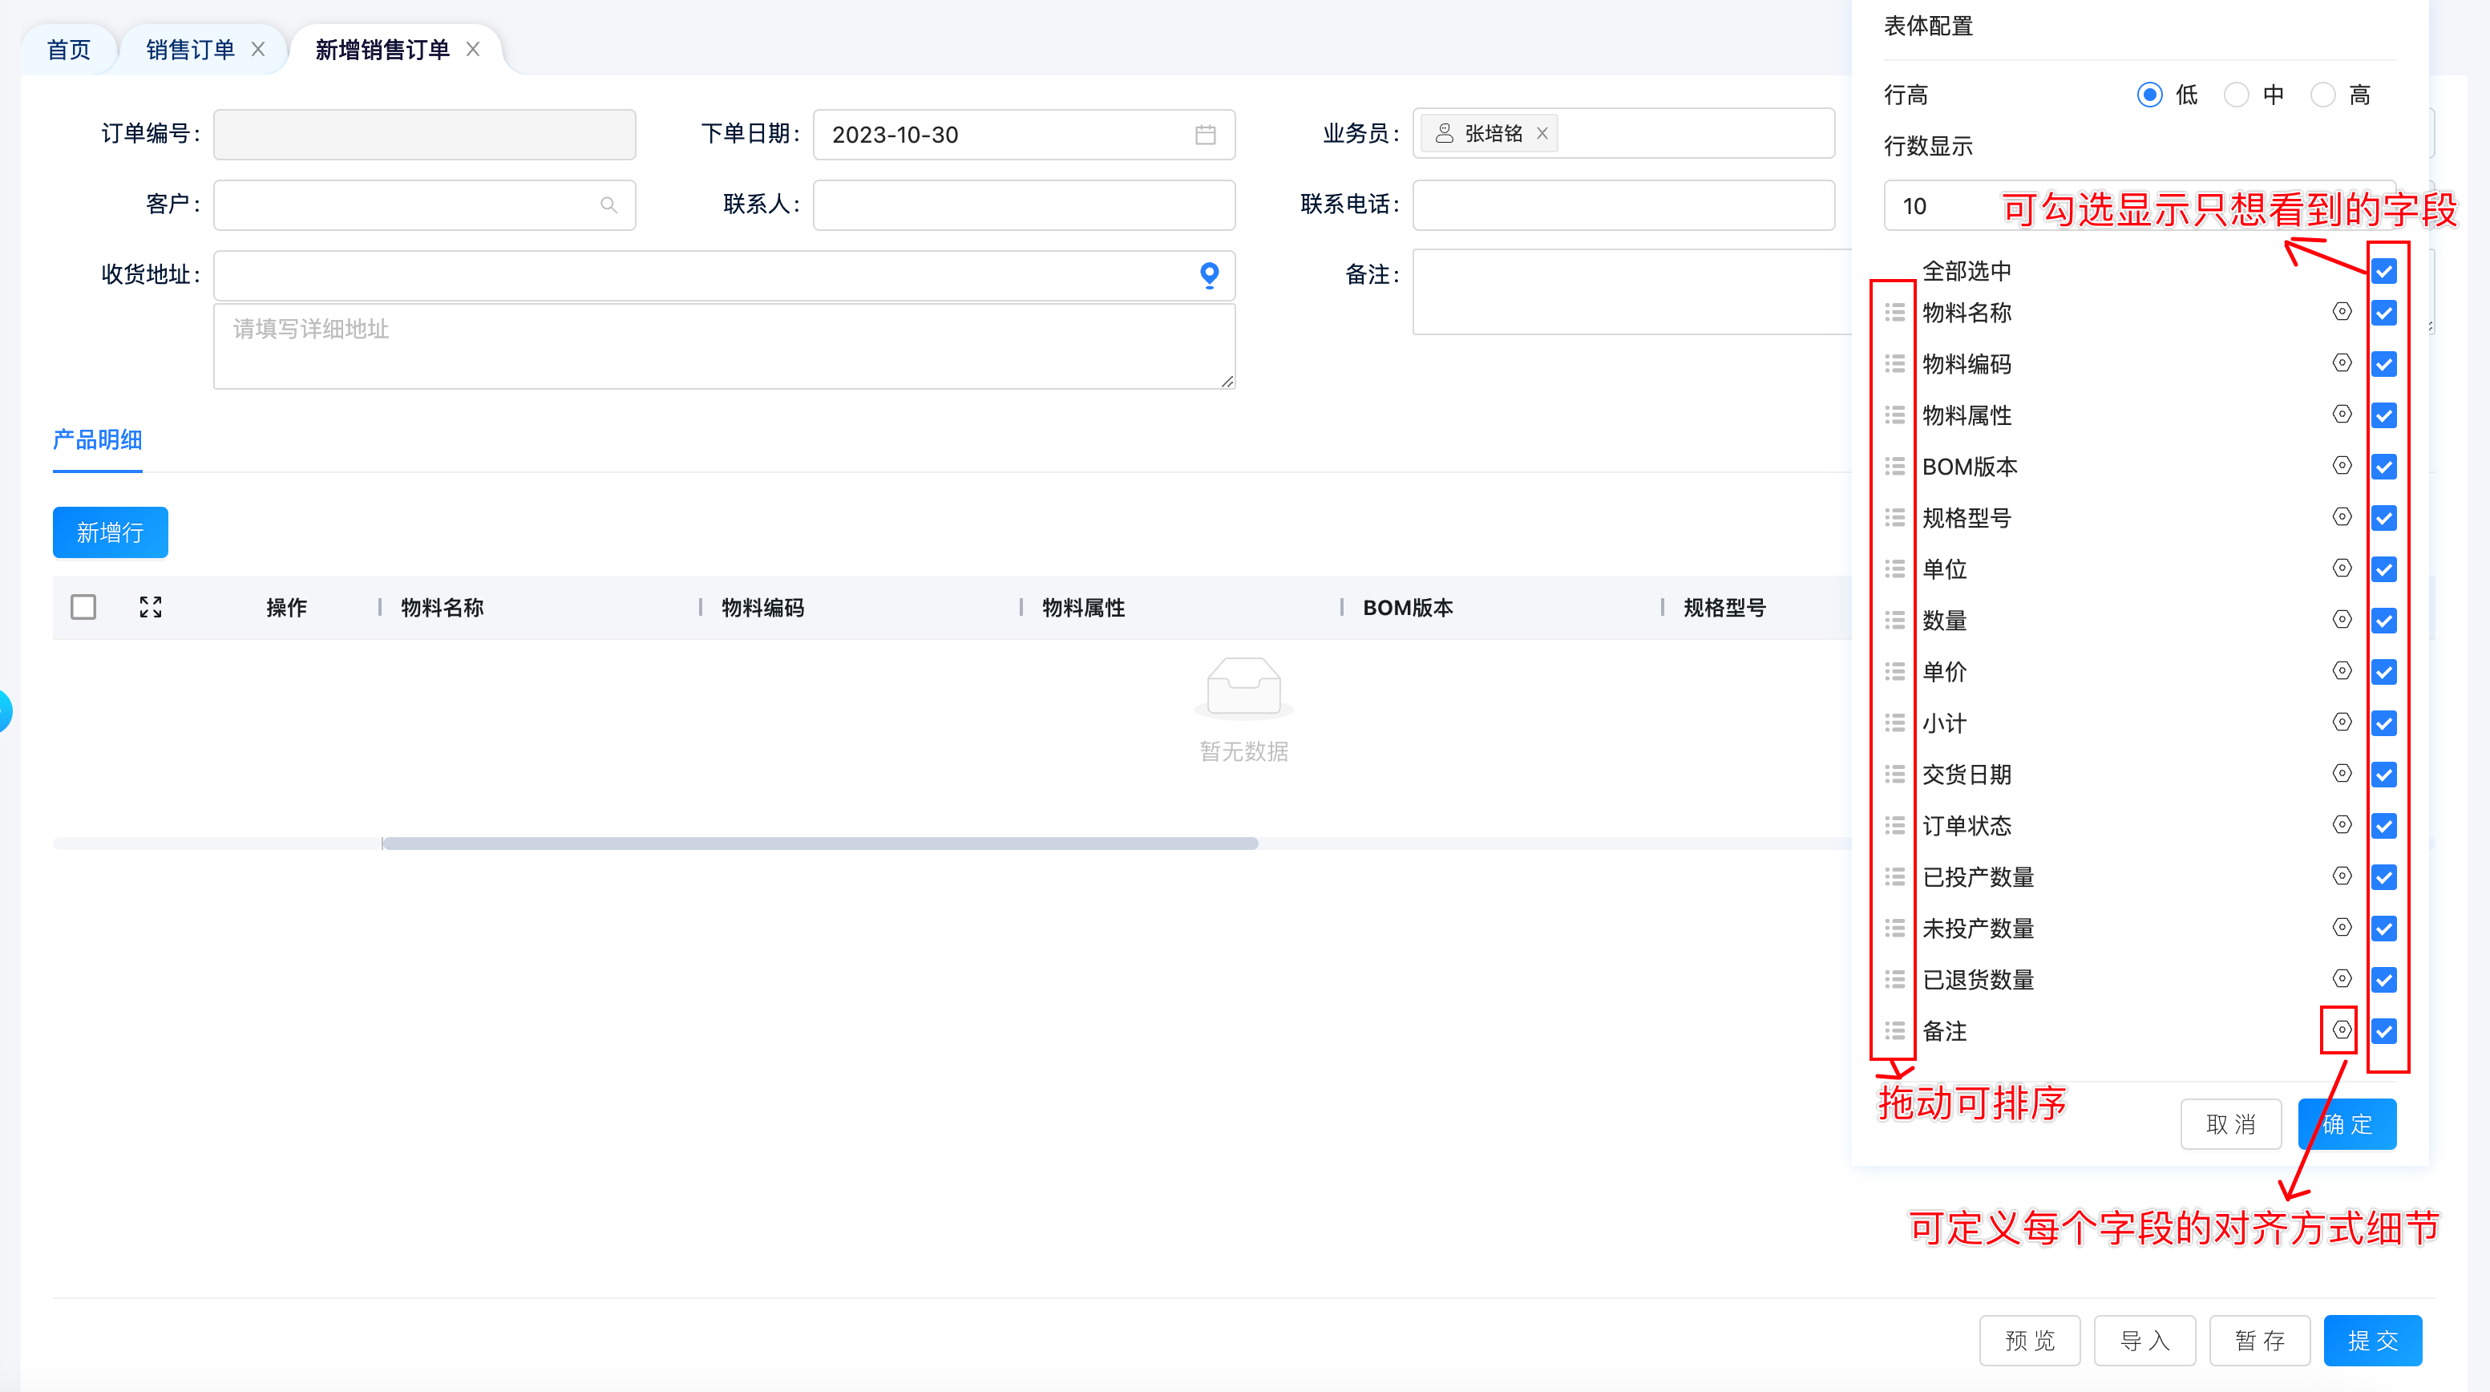Uncheck the 订单状态 field checkbox
The height and width of the screenshot is (1392, 2490).
pos(2383,826)
